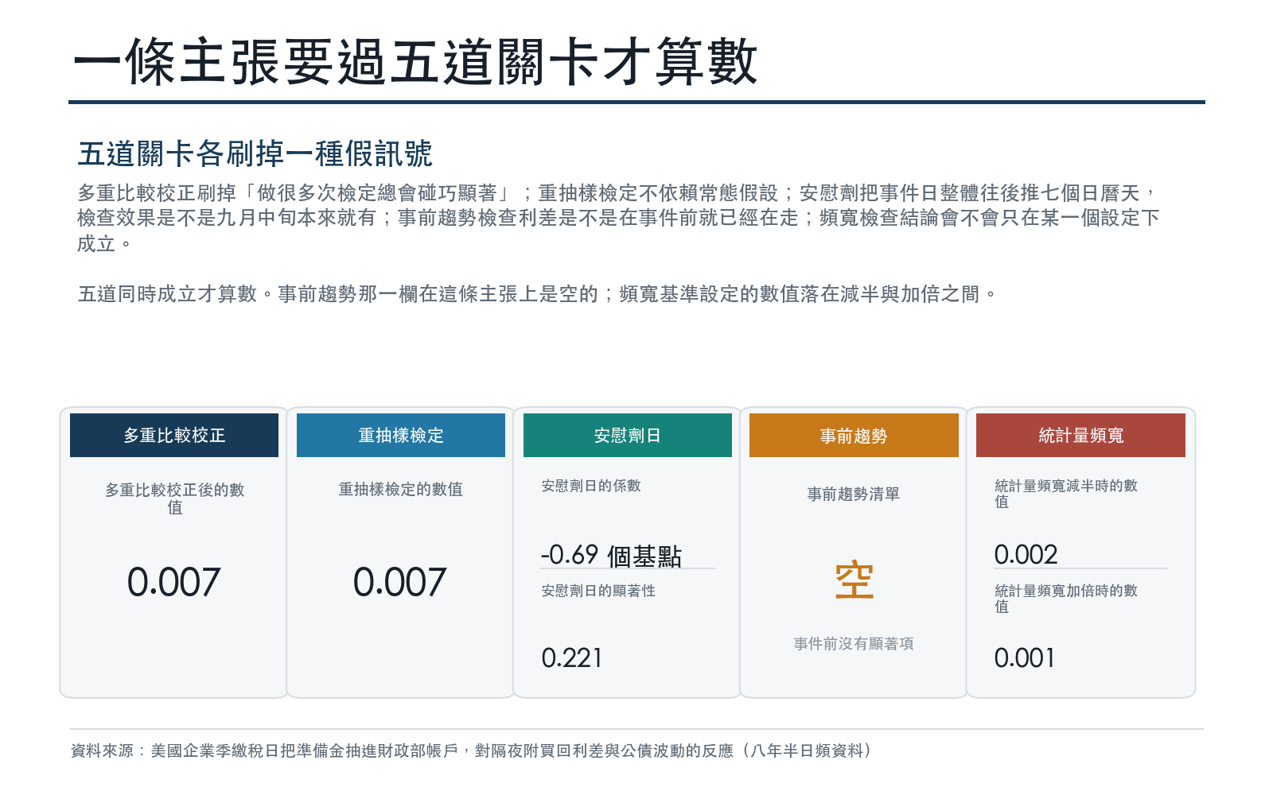Click the note 事件前沒有顯著項
Screen dimensions: 1273x795
[x=854, y=644]
